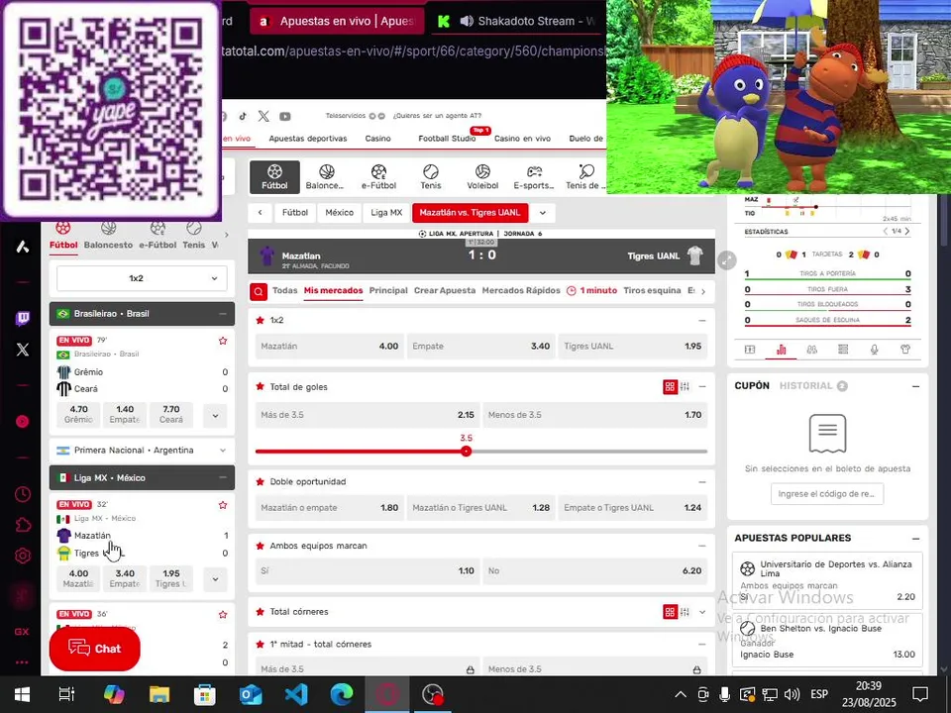
Task: Expand more odds for Mazatlán vs Tigres in the sidebar
Action: click(x=215, y=579)
